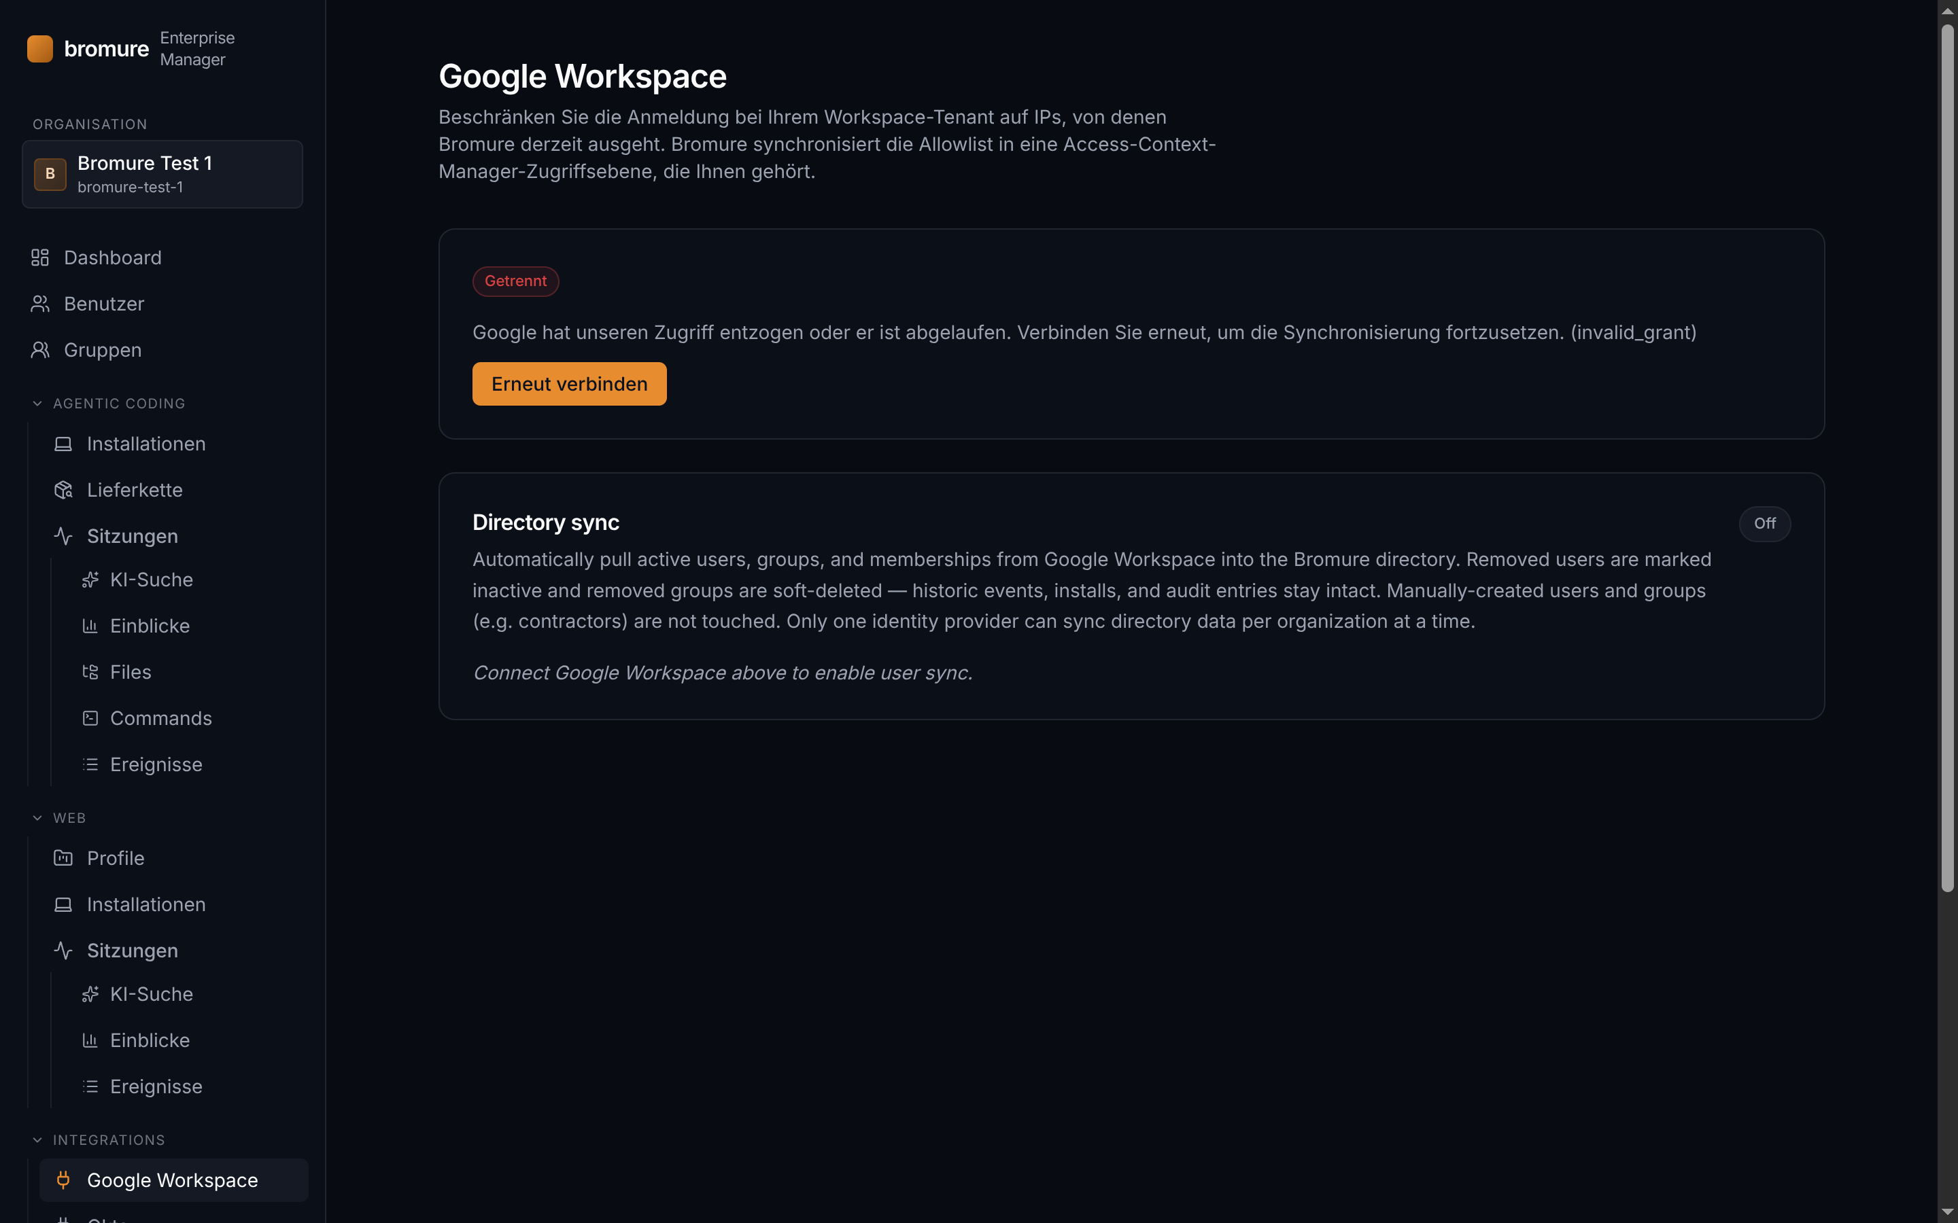Click the ORGANISATION section label
Screen dimensions: 1958x1223
point(90,124)
